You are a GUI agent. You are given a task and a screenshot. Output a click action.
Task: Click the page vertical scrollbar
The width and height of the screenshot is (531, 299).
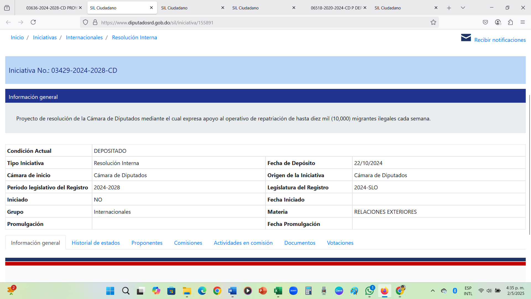point(529,165)
